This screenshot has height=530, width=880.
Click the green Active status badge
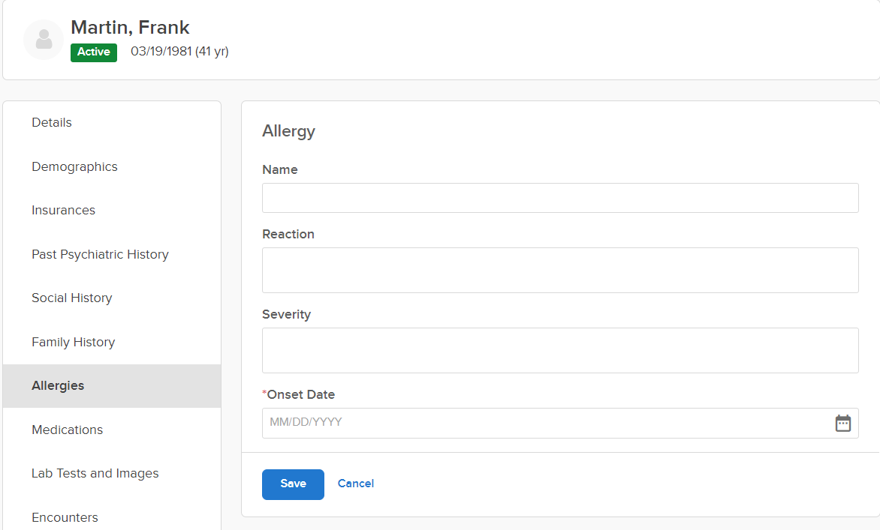pyautogui.click(x=94, y=52)
